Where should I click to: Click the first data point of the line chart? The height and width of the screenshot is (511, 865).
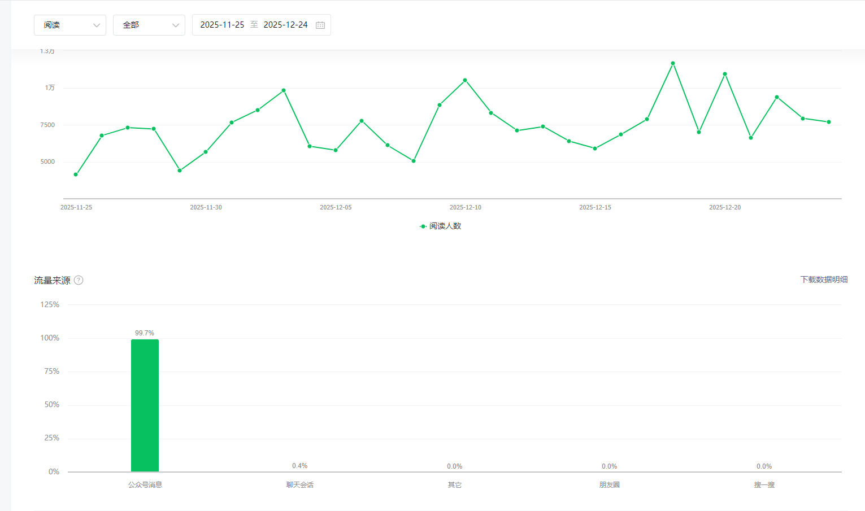76,174
